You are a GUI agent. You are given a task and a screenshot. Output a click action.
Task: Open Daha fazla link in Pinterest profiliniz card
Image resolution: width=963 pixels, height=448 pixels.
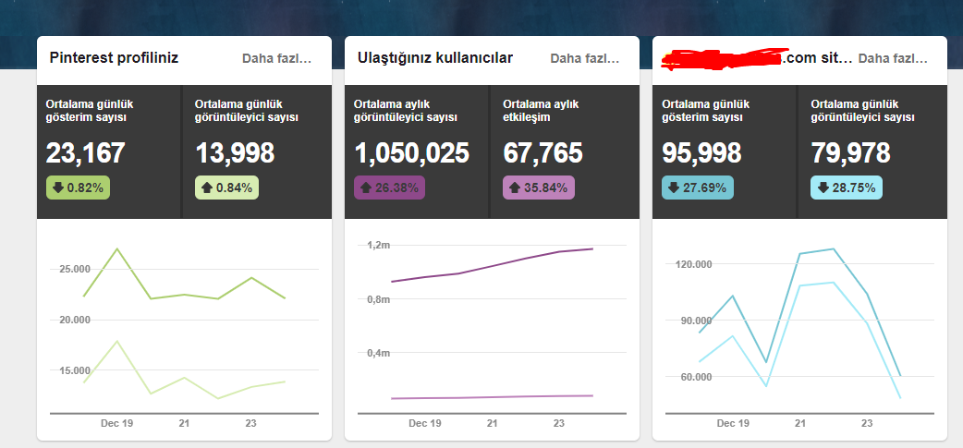pos(277,59)
